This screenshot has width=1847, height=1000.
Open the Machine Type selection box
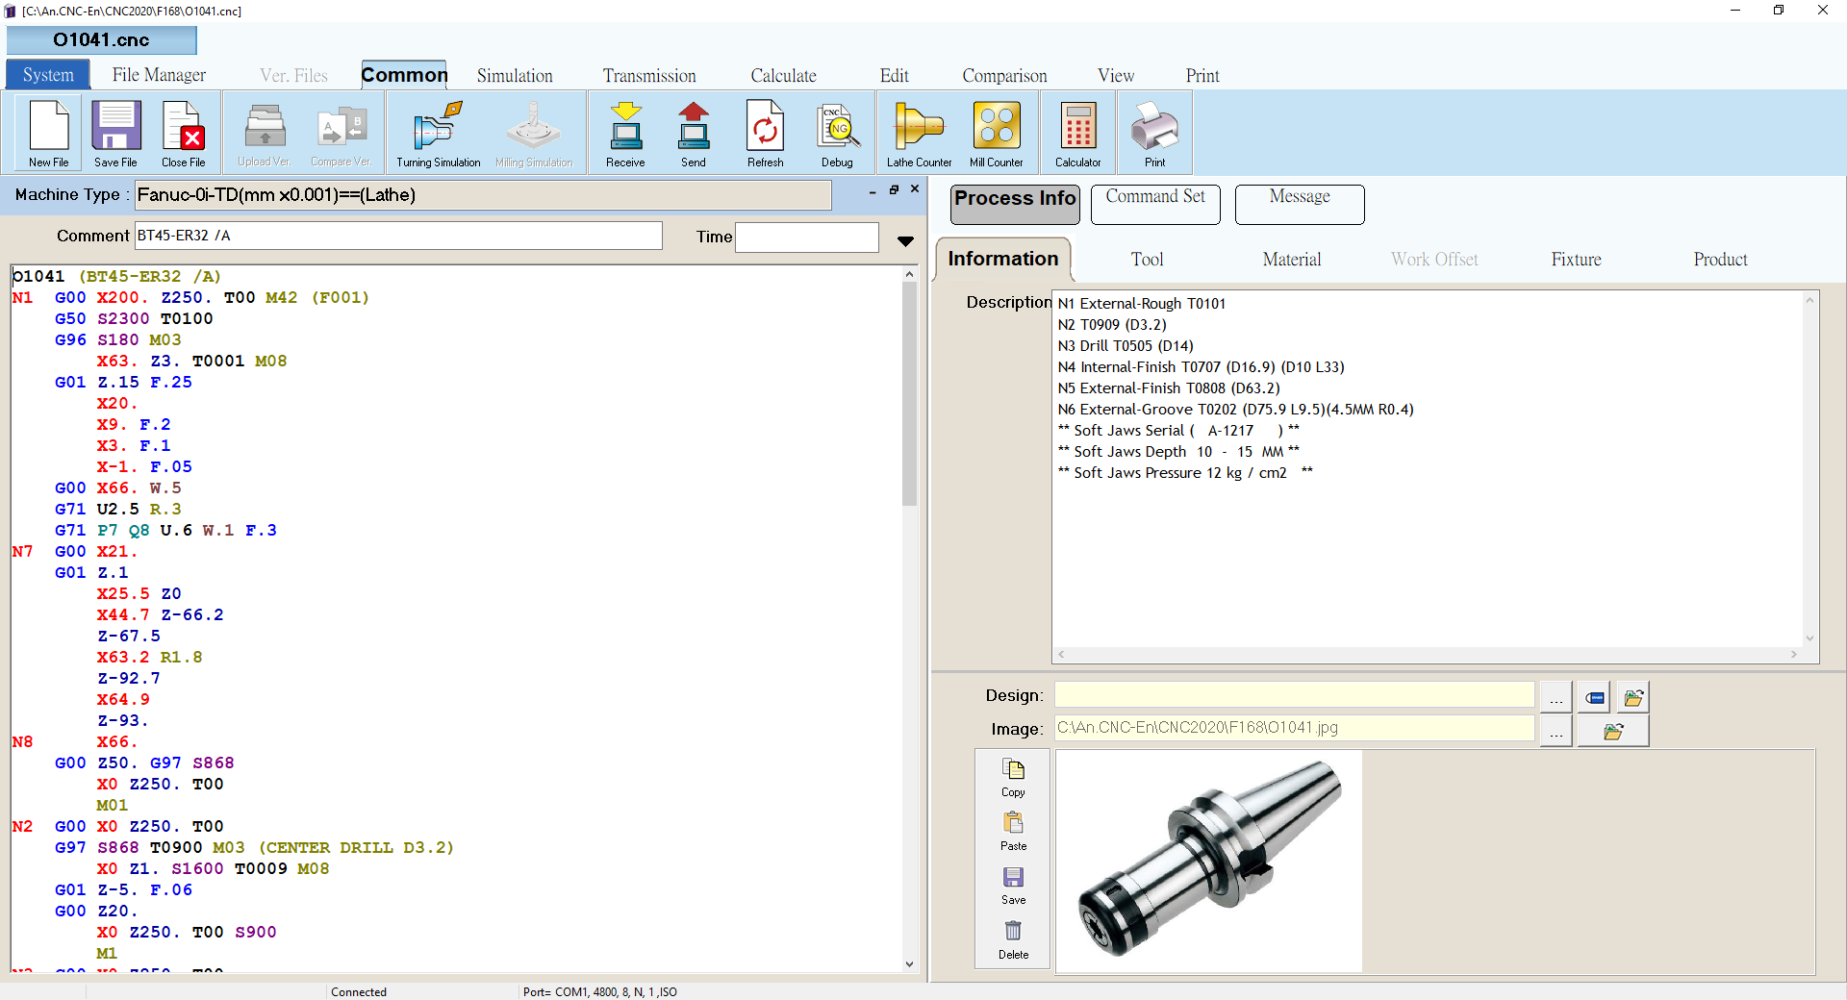483,195
